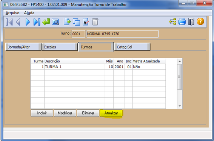Click the highlighted Atualizar button
This screenshot has width=214, height=141.
111,113
